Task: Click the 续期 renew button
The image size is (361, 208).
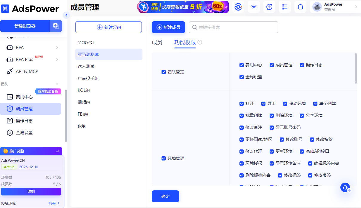Action: [31, 192]
